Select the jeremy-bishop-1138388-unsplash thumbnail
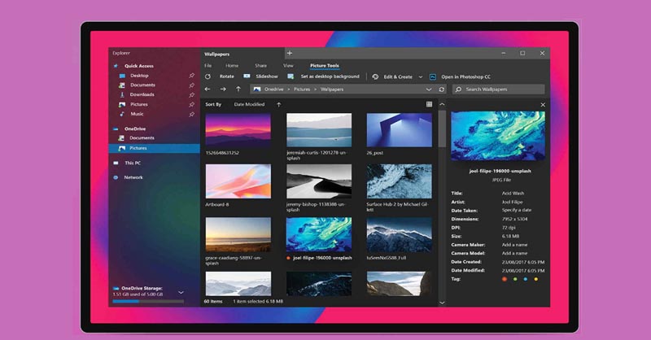Screen dimensions: 651x340 tap(319, 181)
